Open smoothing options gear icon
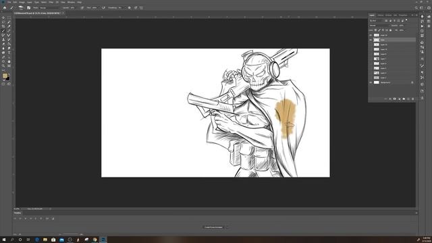Image resolution: width=432 pixels, height=243 pixels. (x=129, y=7)
